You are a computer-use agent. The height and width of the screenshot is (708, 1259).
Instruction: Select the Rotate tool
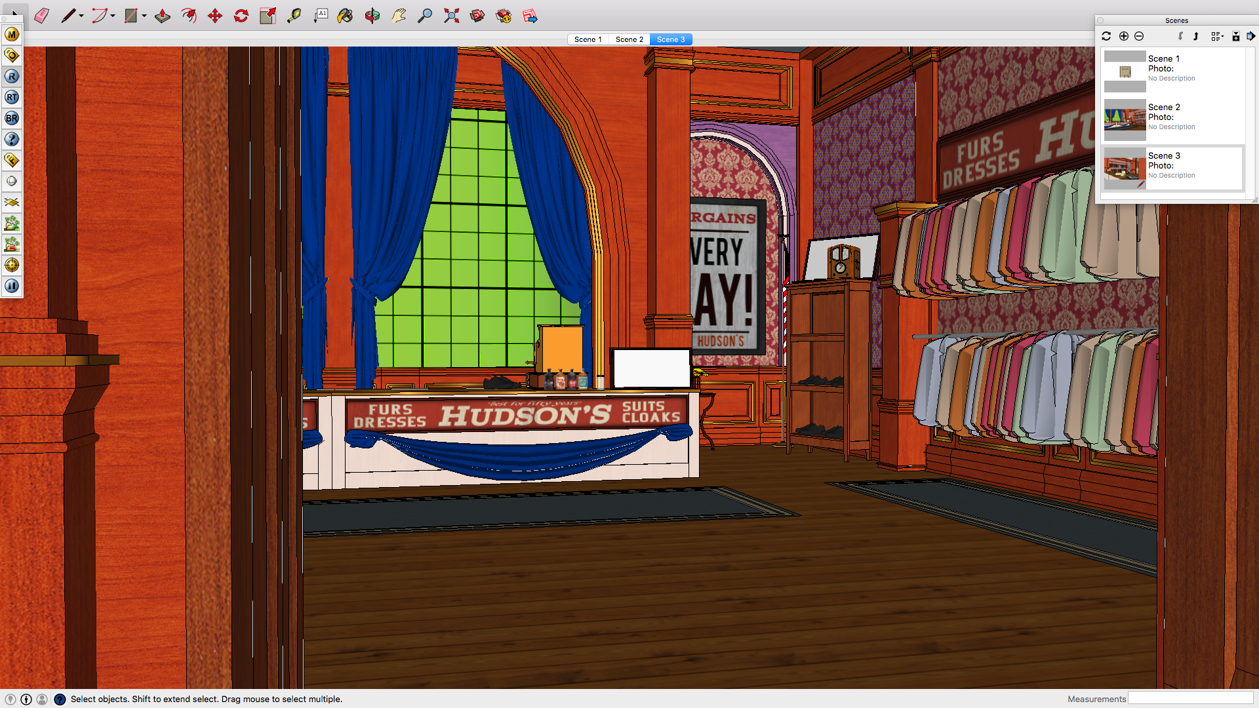[241, 16]
